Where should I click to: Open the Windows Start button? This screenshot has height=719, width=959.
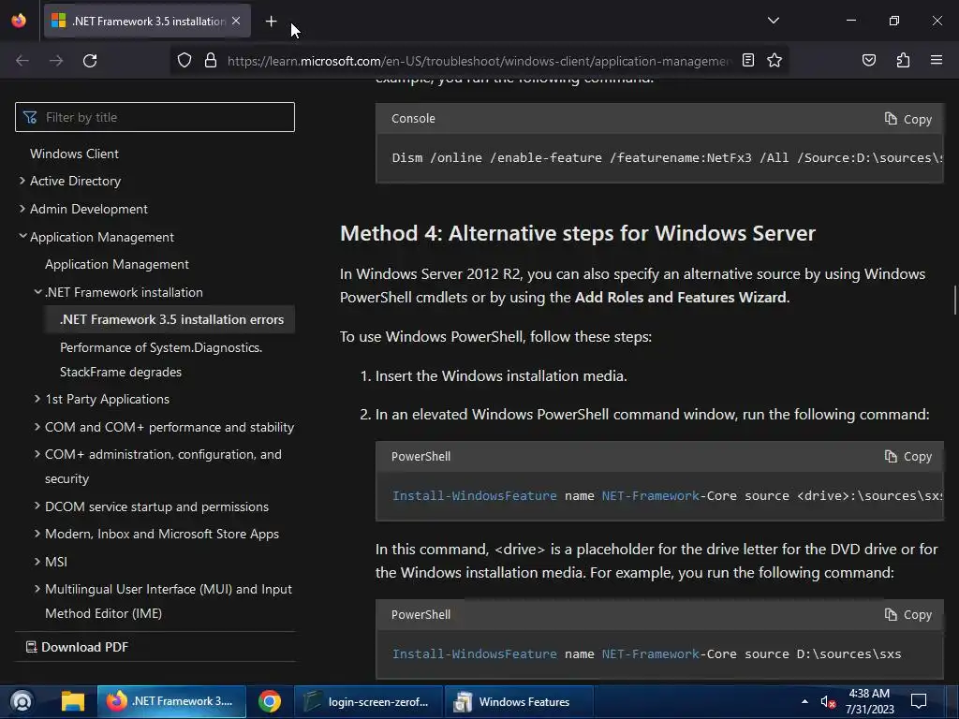tap(22, 701)
